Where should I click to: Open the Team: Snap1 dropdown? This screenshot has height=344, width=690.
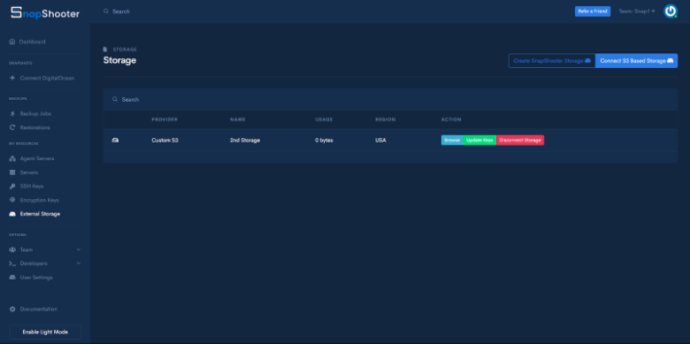point(637,11)
